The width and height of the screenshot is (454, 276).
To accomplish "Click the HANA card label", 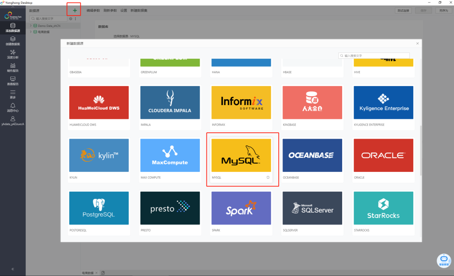I will click(x=216, y=72).
